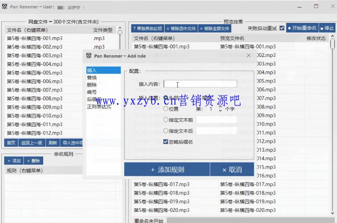Click the text box next to 指定文本前
337x223 pixels.
217,120
